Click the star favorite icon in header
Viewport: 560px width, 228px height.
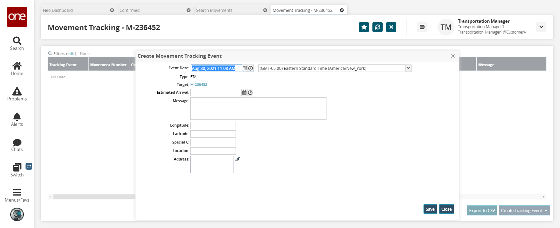[364, 27]
